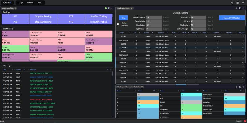Select the INFO5 message row

click(x=57, y=103)
